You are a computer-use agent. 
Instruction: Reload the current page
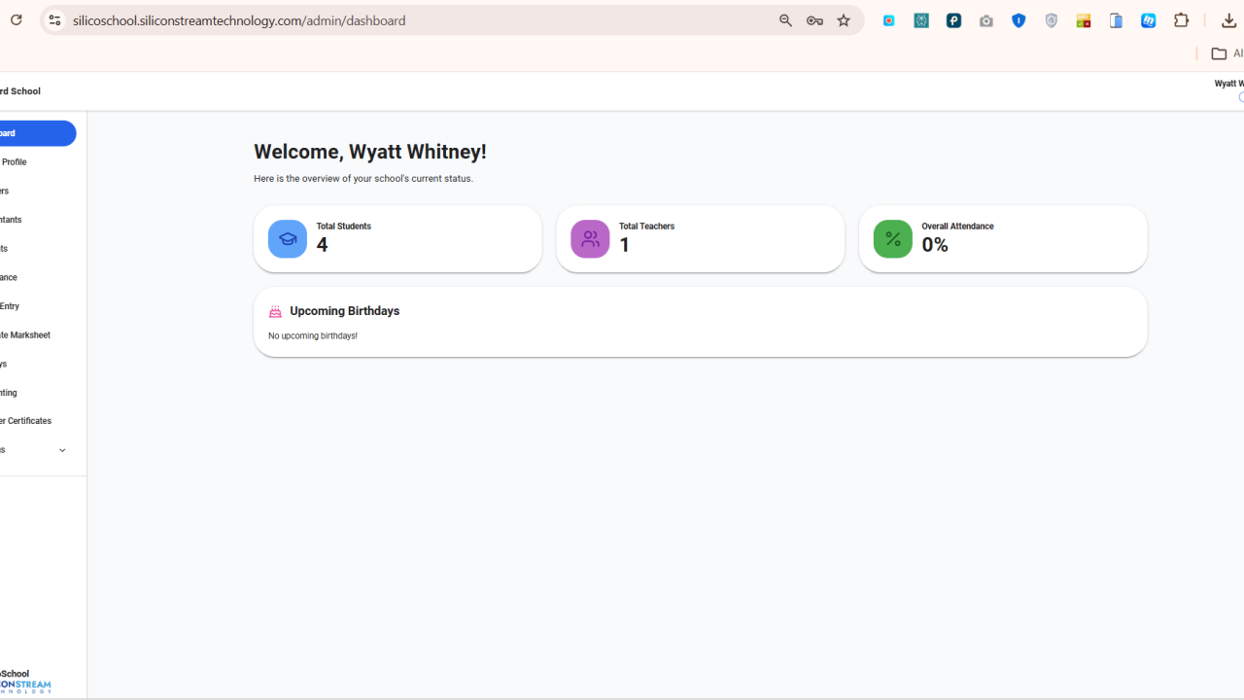click(x=17, y=20)
